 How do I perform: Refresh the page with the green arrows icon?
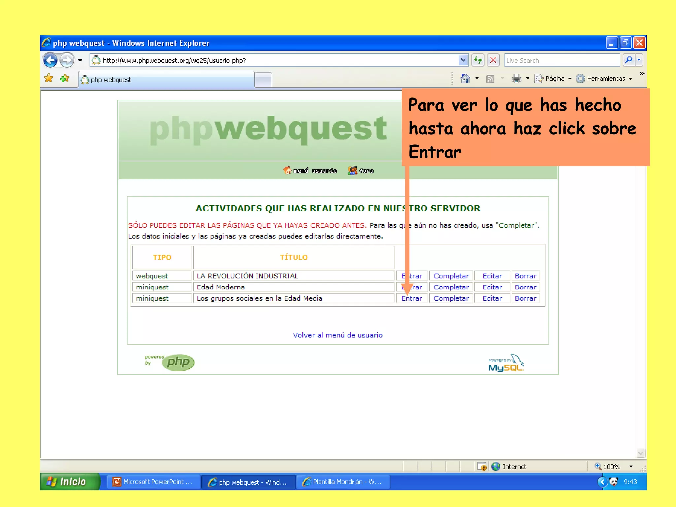[x=478, y=60]
